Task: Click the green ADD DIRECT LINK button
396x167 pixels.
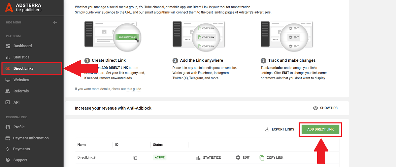Action: point(320,129)
